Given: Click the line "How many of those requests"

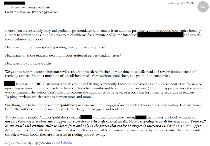Looking at the screenshot, I should point(63,55).
